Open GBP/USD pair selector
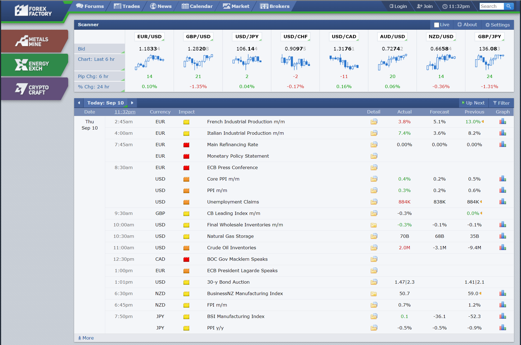The height and width of the screenshot is (345, 521). (198, 37)
